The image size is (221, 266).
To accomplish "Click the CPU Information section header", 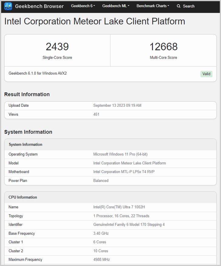I will 23,197.
